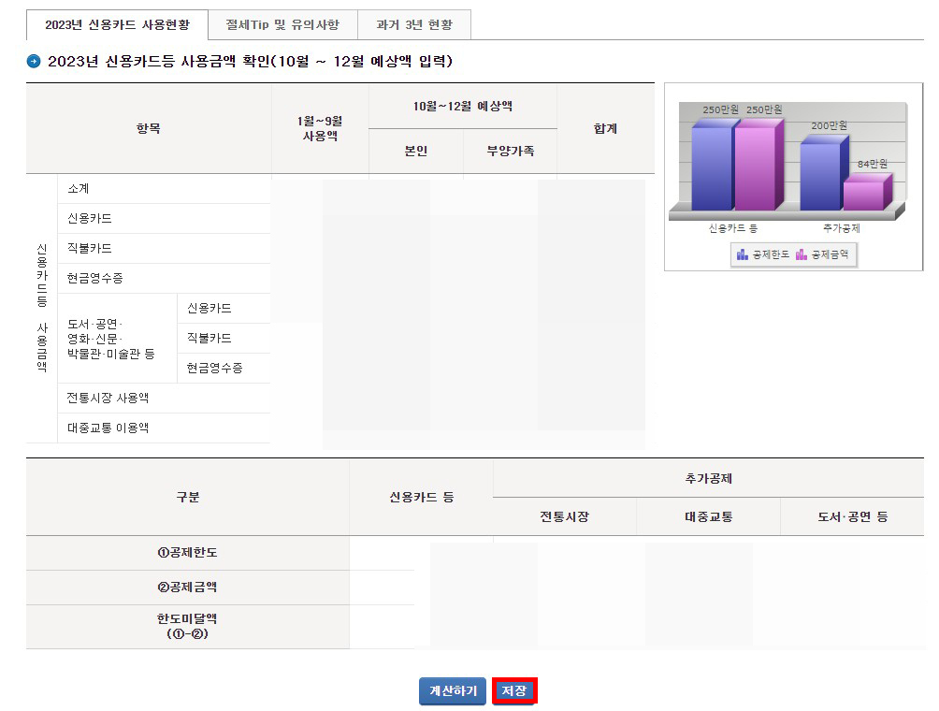This screenshot has width=939, height=711.
Task: Click the 계산하기 button
Action: [x=452, y=690]
